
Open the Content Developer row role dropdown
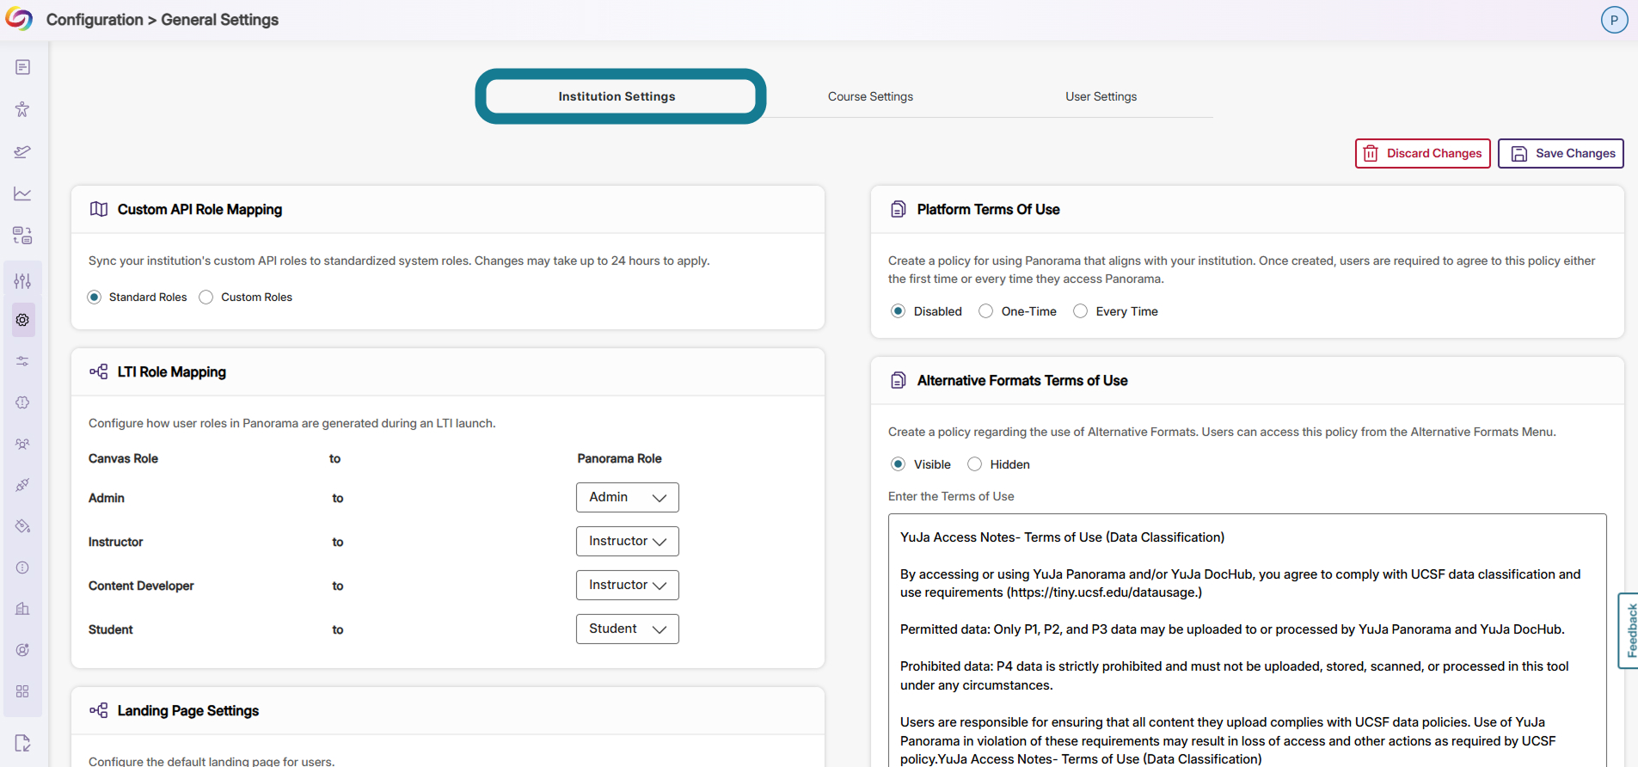pos(628,585)
